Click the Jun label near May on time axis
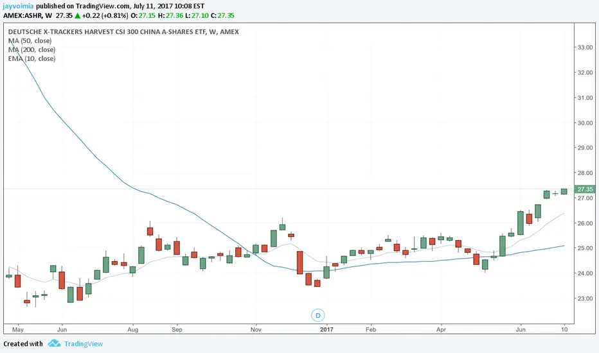The image size is (599, 353). coord(62,329)
